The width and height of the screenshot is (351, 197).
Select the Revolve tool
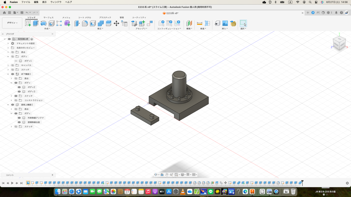coord(44,23)
